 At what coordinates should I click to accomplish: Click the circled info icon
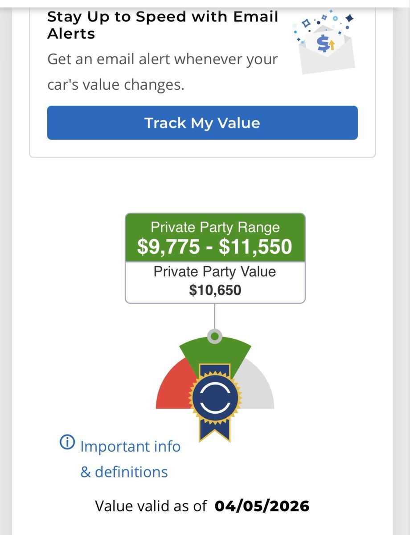coord(67,443)
